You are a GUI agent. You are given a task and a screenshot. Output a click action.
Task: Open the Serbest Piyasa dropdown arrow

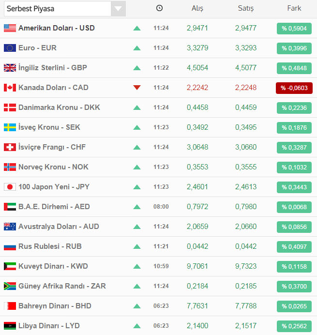[x=118, y=9]
